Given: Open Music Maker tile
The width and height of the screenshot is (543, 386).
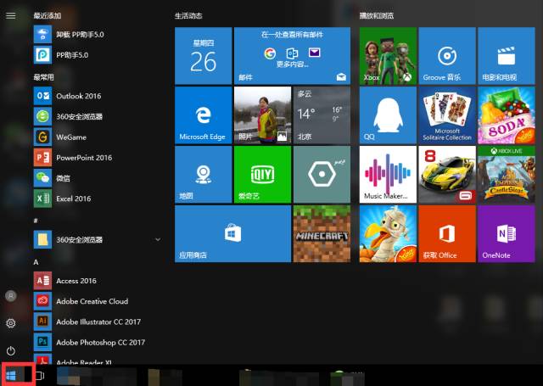Looking at the screenshot, I should (x=388, y=175).
